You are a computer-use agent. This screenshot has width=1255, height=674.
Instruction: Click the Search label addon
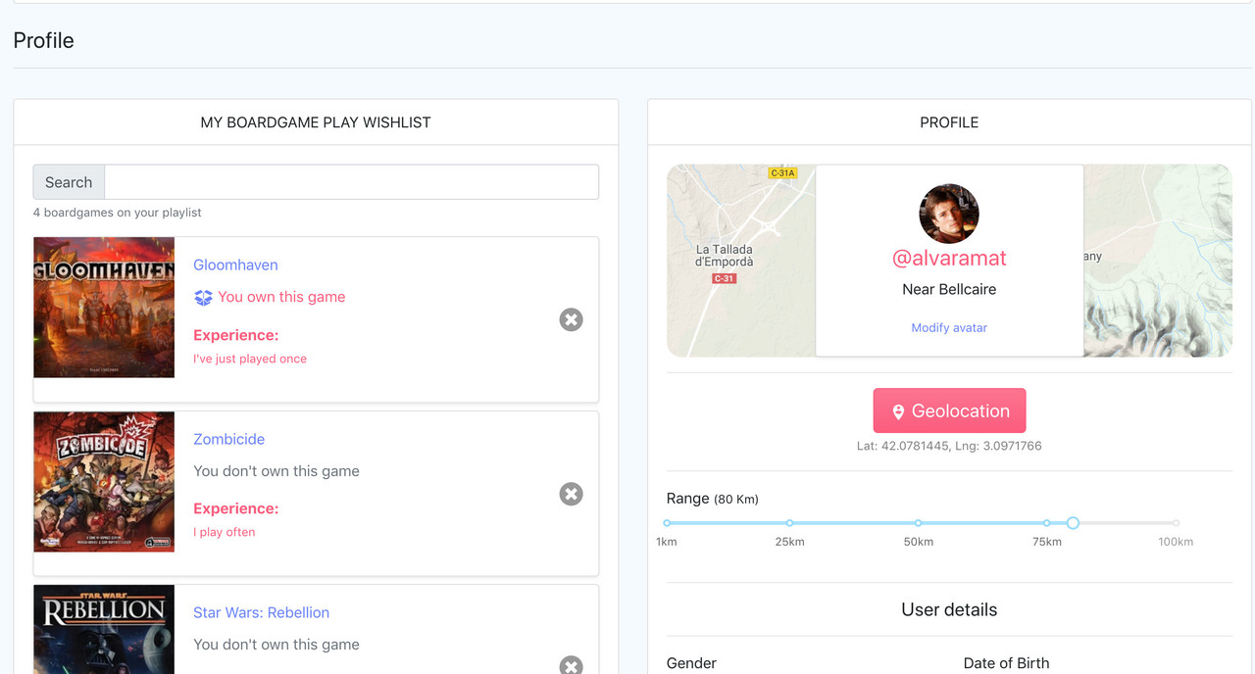pos(69,182)
